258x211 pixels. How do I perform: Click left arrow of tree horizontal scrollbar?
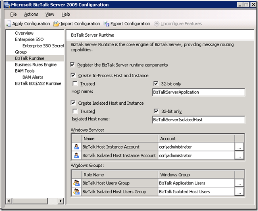[9, 201]
